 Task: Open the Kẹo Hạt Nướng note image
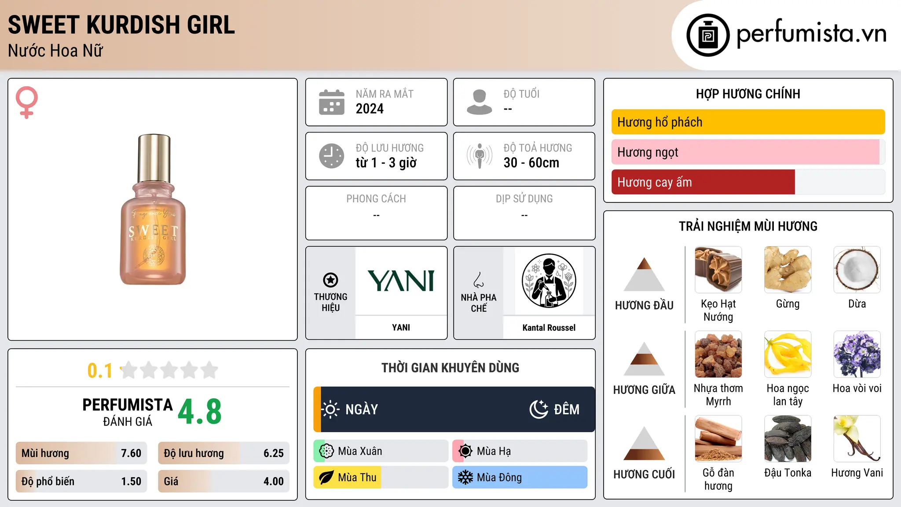718,270
